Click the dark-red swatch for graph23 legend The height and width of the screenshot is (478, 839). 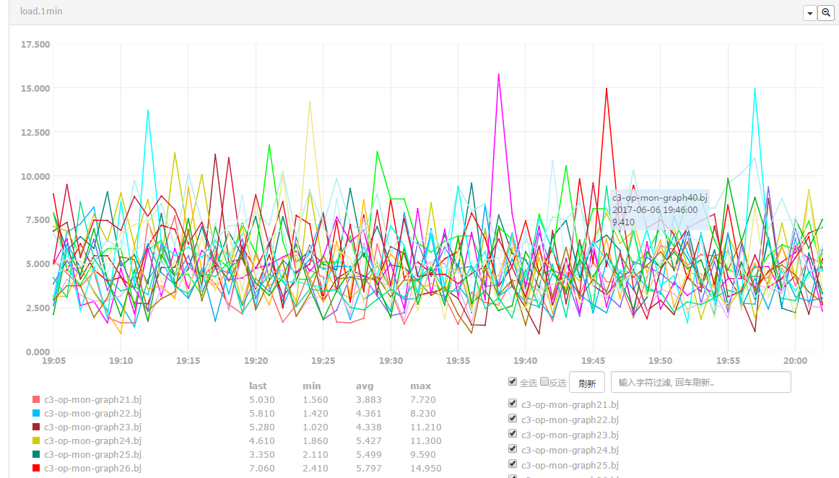click(36, 427)
